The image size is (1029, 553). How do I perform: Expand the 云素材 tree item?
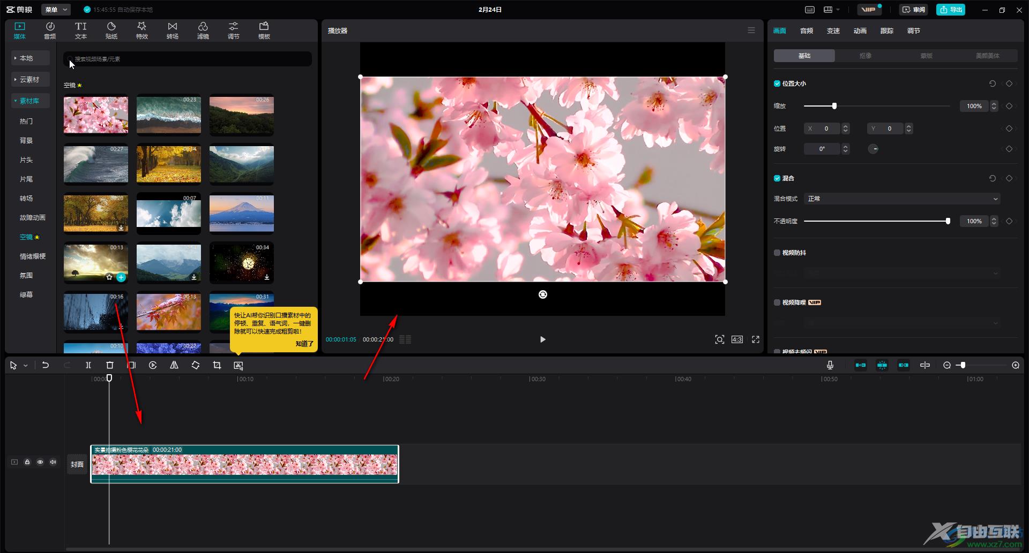click(31, 79)
